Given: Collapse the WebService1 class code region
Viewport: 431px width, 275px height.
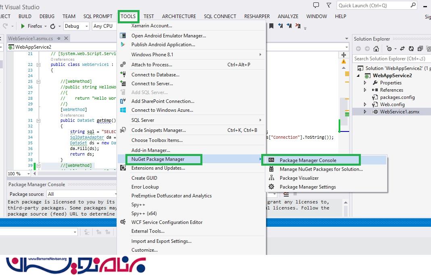Looking at the screenshot, I should 39,64.
